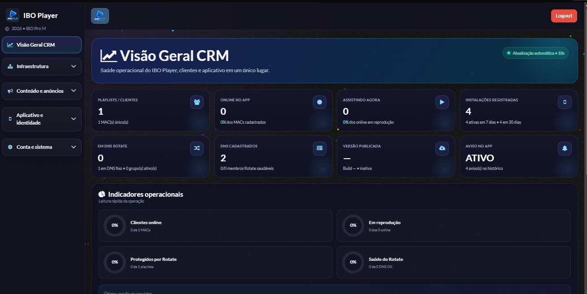Open Aplicativo e identidade menu section
Viewport: 587px width, 294px height.
click(42, 119)
